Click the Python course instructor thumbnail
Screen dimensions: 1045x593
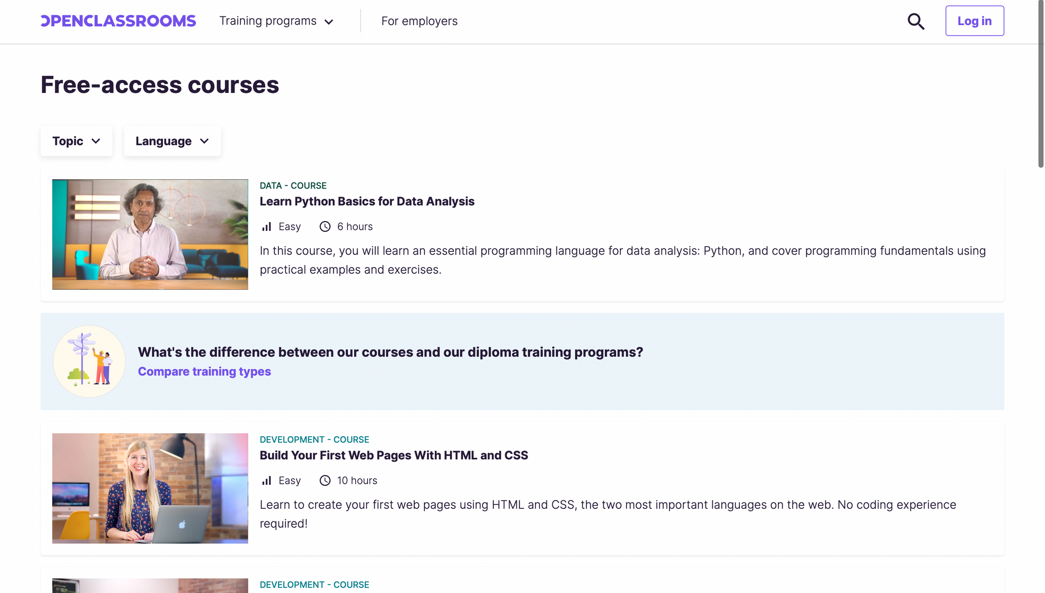150,234
